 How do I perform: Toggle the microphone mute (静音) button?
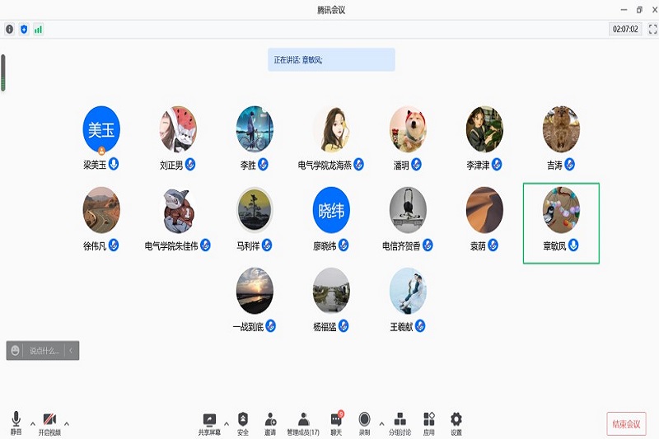(x=16, y=420)
